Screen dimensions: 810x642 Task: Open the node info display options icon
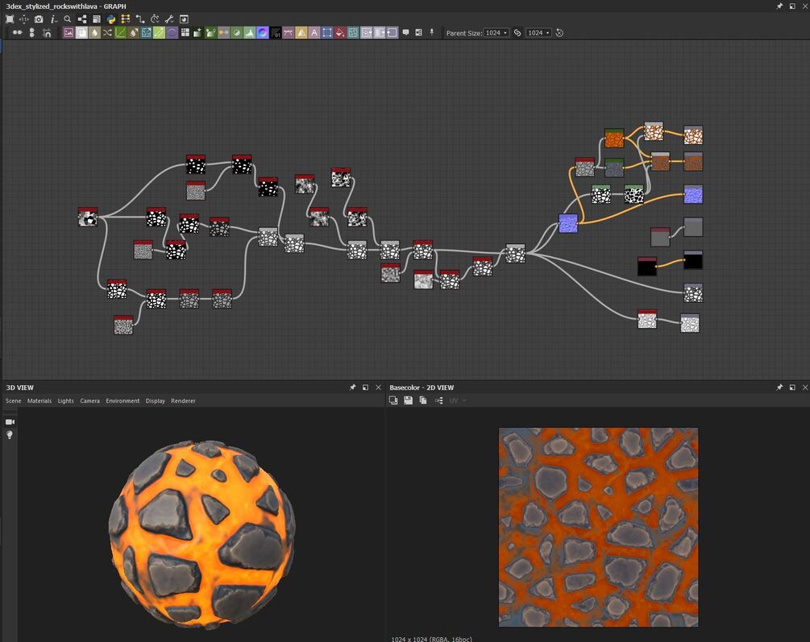click(53, 19)
